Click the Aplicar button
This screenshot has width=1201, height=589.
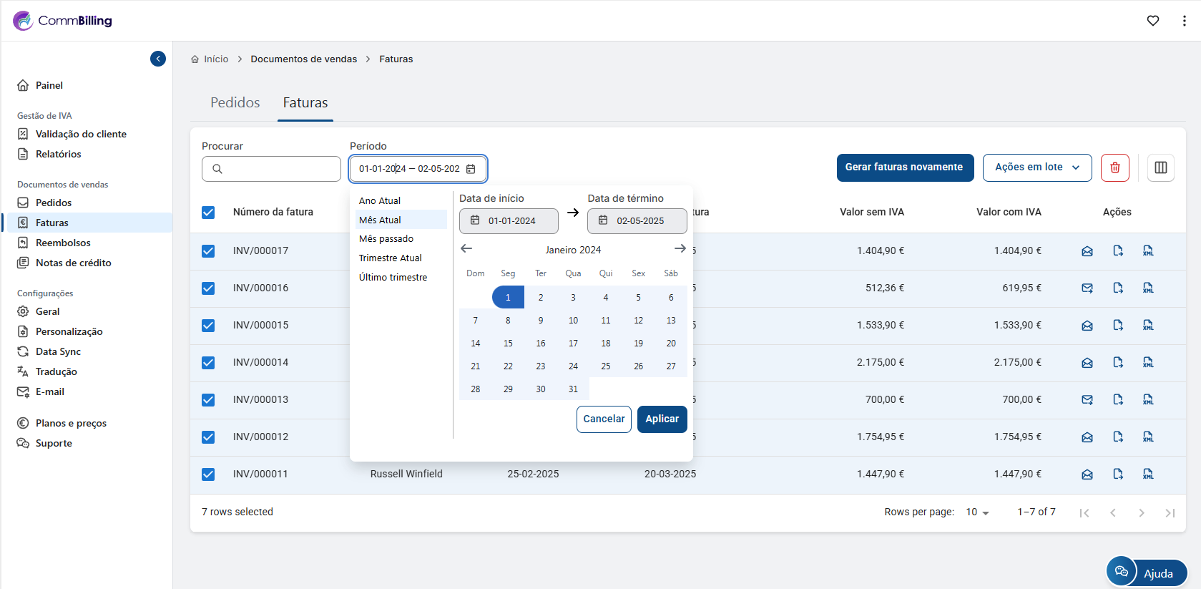click(x=662, y=419)
